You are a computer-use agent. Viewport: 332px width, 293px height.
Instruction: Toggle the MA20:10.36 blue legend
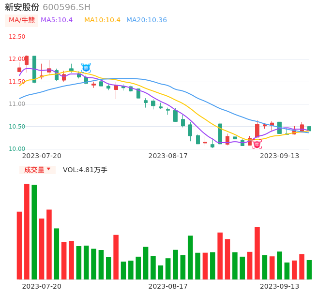(x=147, y=20)
